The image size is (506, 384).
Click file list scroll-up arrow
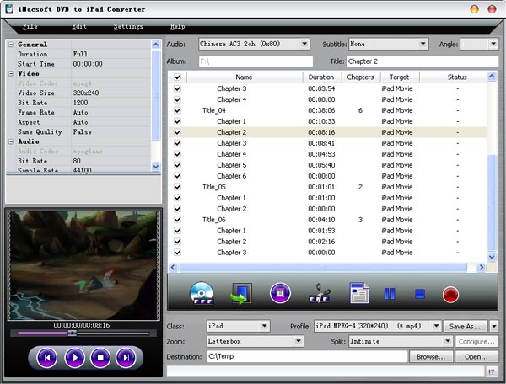point(492,77)
